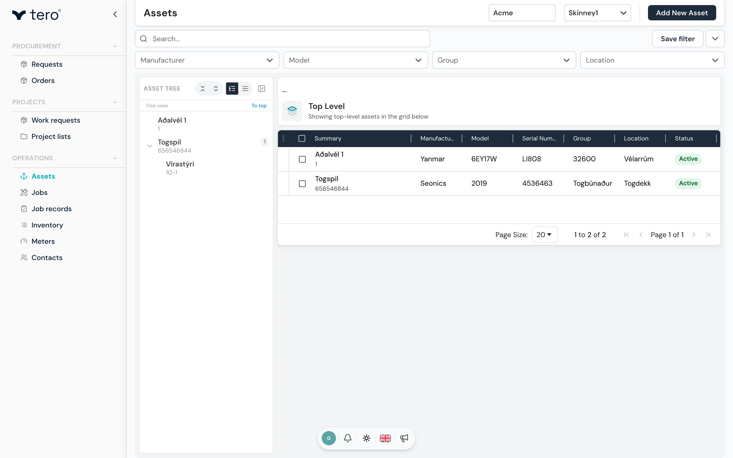The width and height of the screenshot is (733, 458).
Task: Collapse the Projects section
Action: (115, 102)
